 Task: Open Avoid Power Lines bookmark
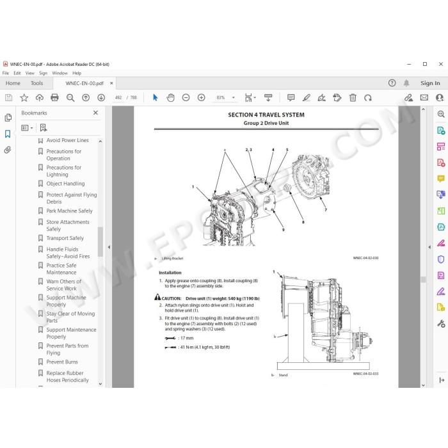67,140
